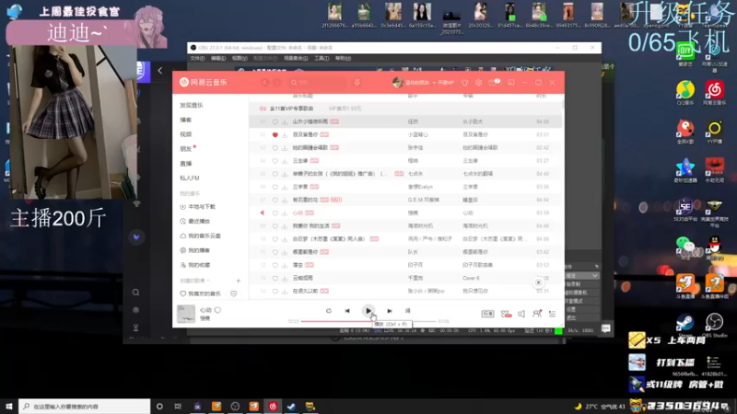Image resolution: width=737 pixels, height=414 pixels.
Task: Open 播客 in the sidebar
Action: (186, 120)
